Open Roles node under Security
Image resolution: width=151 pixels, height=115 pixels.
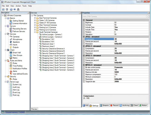pyautogui.click(x=15, y=79)
